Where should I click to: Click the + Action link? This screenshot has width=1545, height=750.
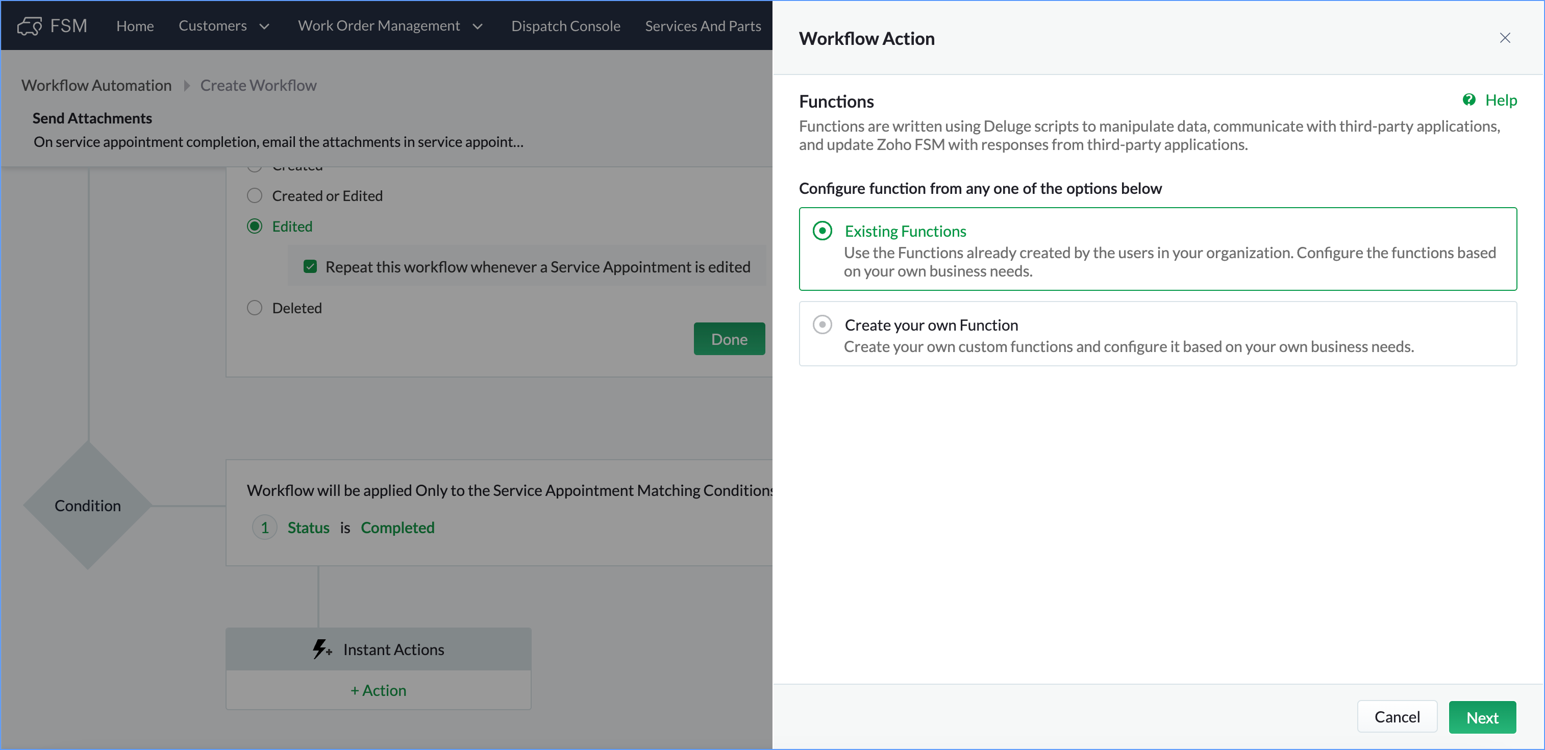(x=379, y=691)
